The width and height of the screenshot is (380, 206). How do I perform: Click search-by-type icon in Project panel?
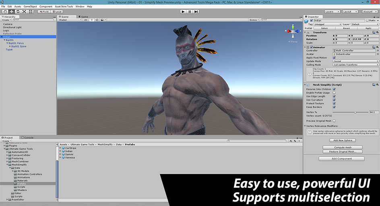point(291,141)
